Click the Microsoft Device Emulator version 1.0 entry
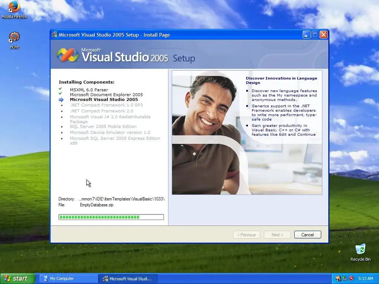The width and height of the screenshot is (379, 284). click(x=110, y=132)
